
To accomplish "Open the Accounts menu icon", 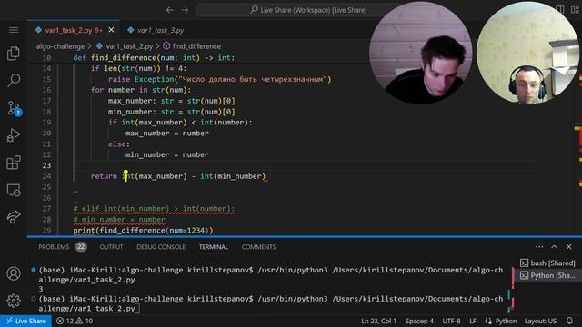I will pyautogui.click(x=14, y=273).
